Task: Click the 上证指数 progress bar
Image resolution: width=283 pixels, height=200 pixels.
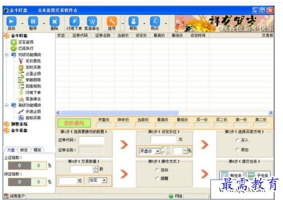Action: 27,166
